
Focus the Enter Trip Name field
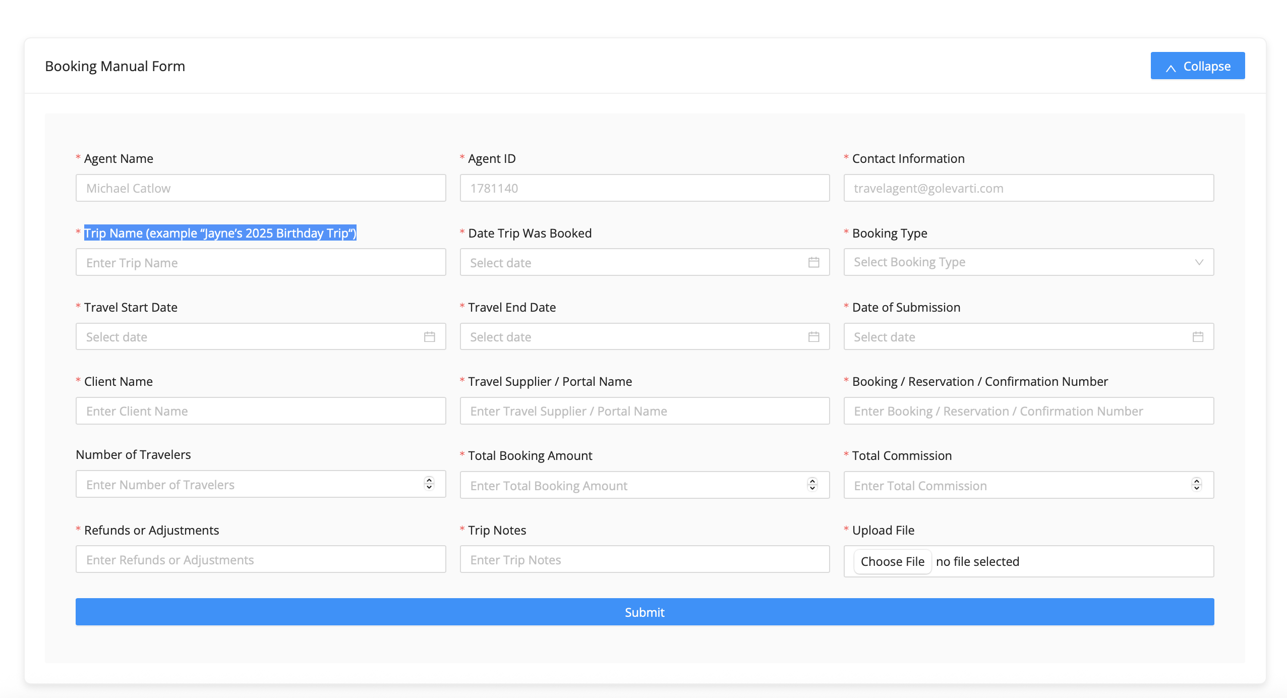point(260,263)
